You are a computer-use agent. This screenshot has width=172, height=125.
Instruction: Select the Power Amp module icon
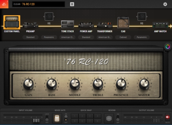pyautogui.click(x=86, y=25)
